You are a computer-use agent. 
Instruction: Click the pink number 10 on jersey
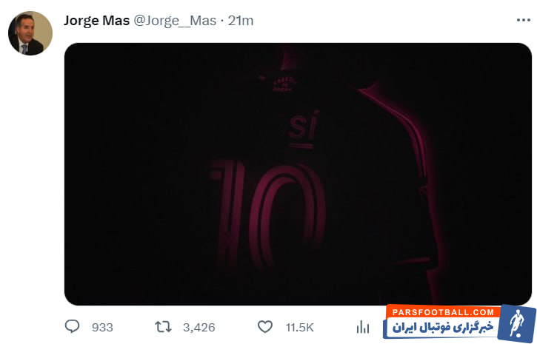coord(267,214)
